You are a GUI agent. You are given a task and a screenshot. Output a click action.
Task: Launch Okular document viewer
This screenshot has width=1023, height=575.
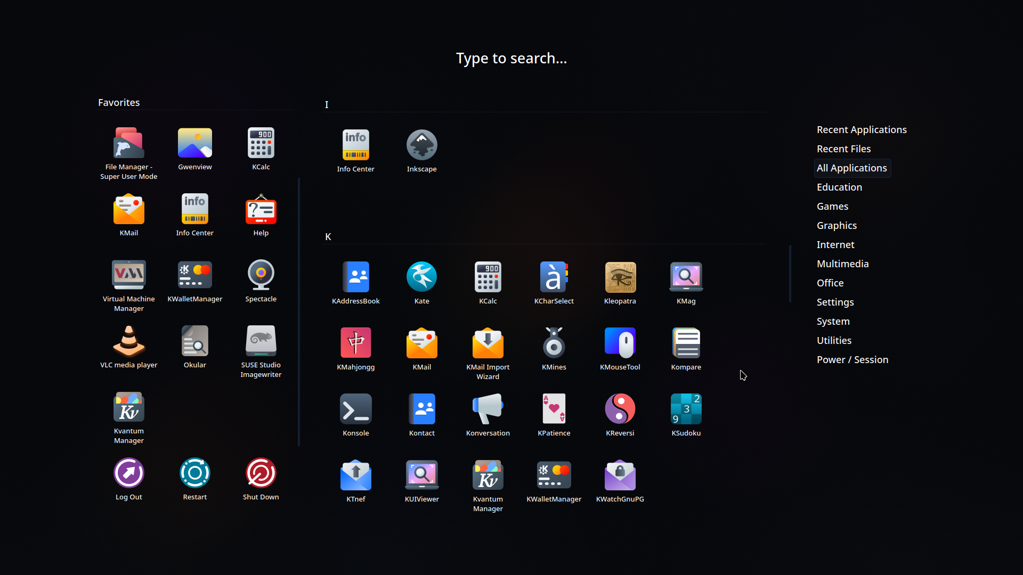pos(195,347)
